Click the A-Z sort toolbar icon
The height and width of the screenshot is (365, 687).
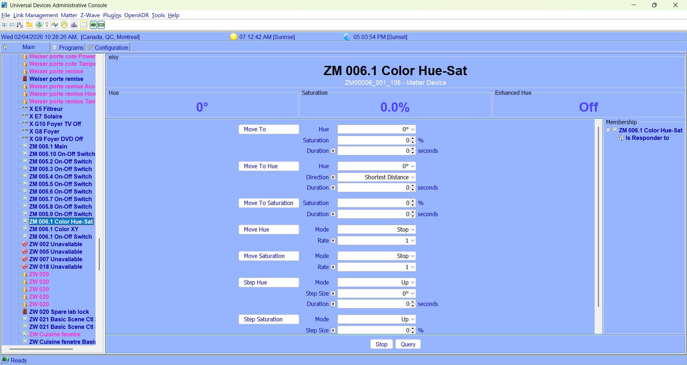pyautogui.click(x=20, y=25)
